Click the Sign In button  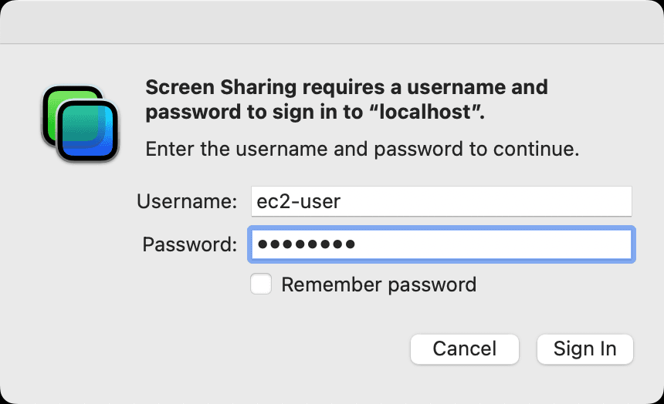(584, 349)
